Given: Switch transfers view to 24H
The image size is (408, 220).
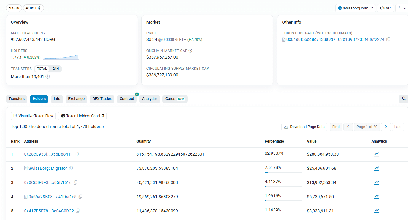Looking at the screenshot, I should pyautogui.click(x=55, y=69).
